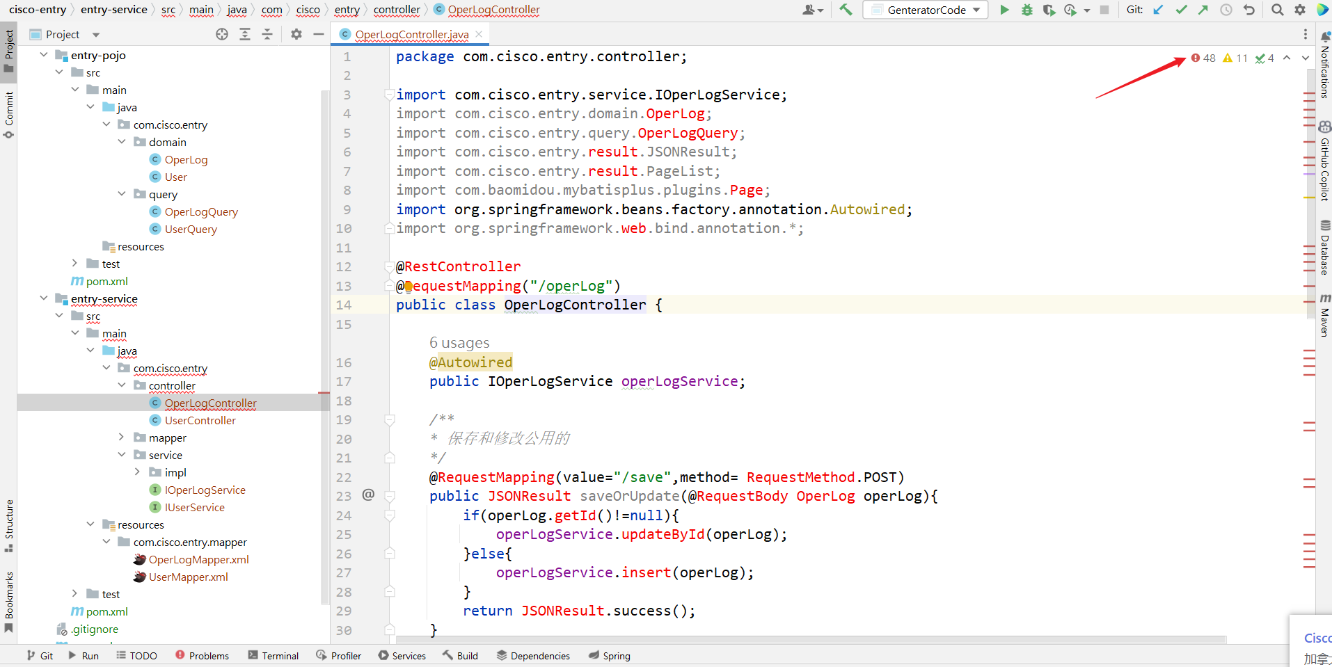Toggle the Maven side panel
Viewport: 1332px width, 667px height.
pos(1324,315)
